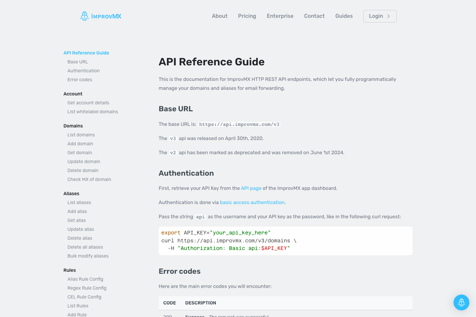476x317 pixels.
Task: Select the Regex Rule Config sidebar item
Action: click(87, 288)
